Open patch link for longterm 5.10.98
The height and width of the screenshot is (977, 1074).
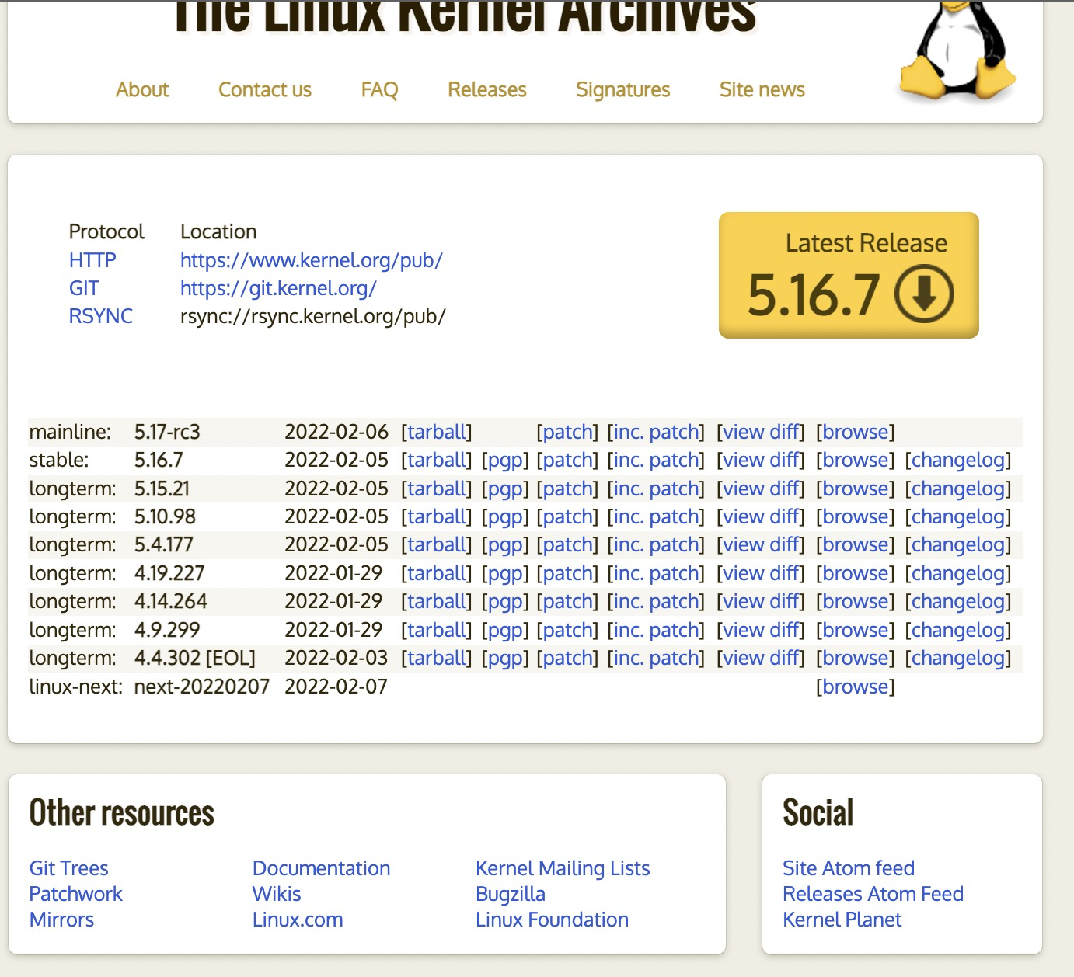point(567,517)
